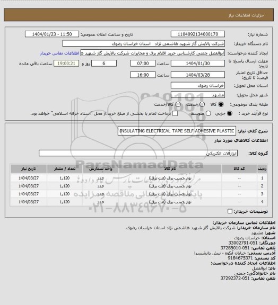The width and height of the screenshot is (278, 305).
Task: Click the remaining days field showing 6
Action: point(104,64)
